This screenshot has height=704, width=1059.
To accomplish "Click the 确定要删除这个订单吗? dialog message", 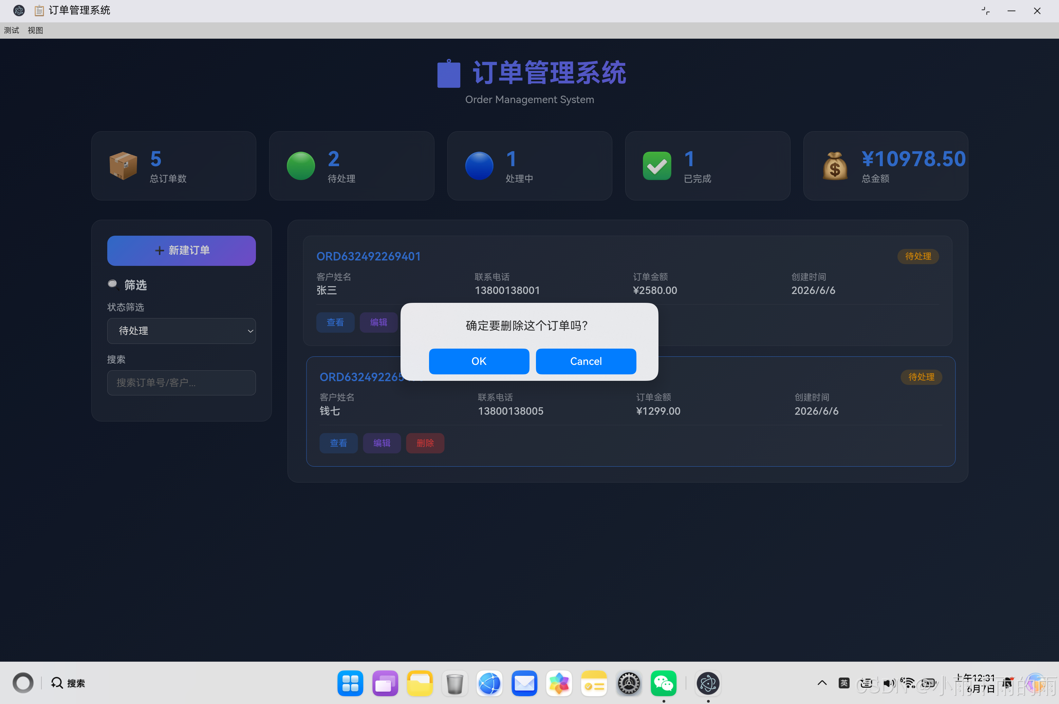I will point(526,325).
